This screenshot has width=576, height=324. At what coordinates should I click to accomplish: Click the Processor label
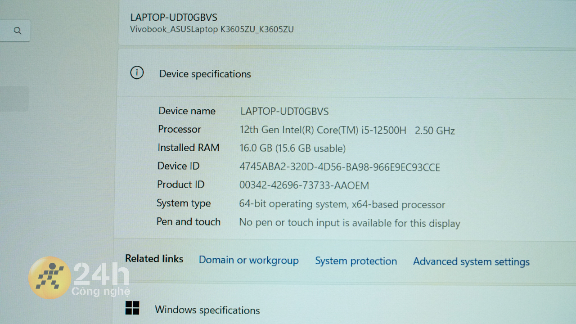click(x=180, y=129)
